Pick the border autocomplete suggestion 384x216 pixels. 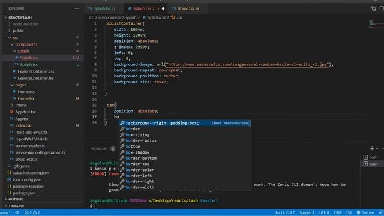[185, 129]
